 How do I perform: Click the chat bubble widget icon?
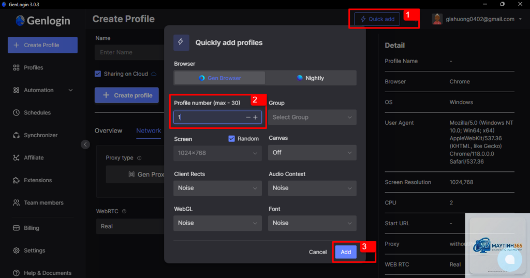(x=510, y=260)
